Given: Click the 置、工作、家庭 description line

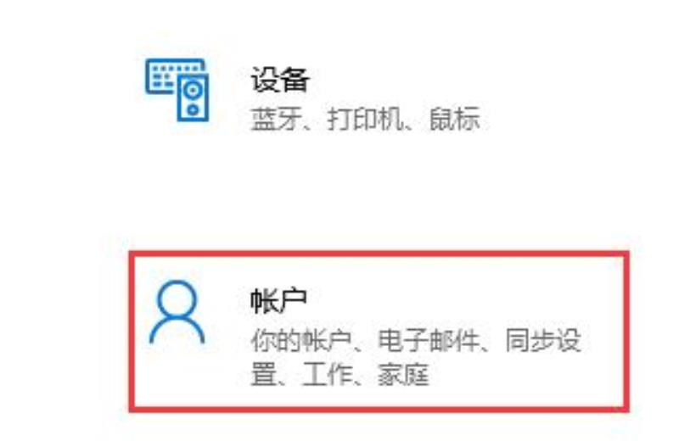Looking at the screenshot, I should click(340, 374).
